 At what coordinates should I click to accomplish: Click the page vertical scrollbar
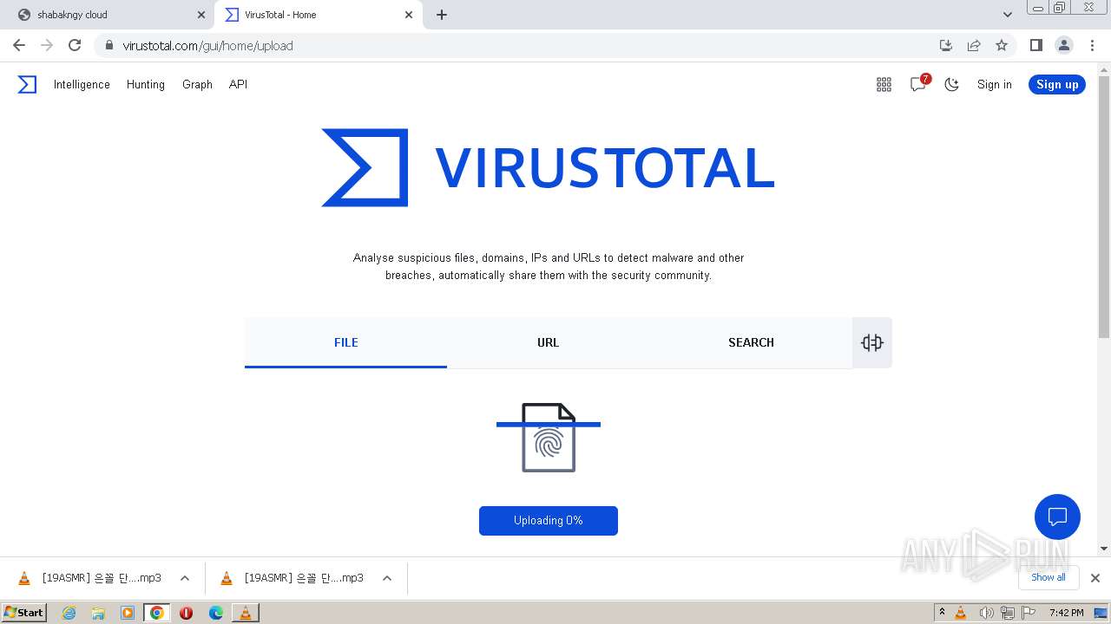(1104, 206)
